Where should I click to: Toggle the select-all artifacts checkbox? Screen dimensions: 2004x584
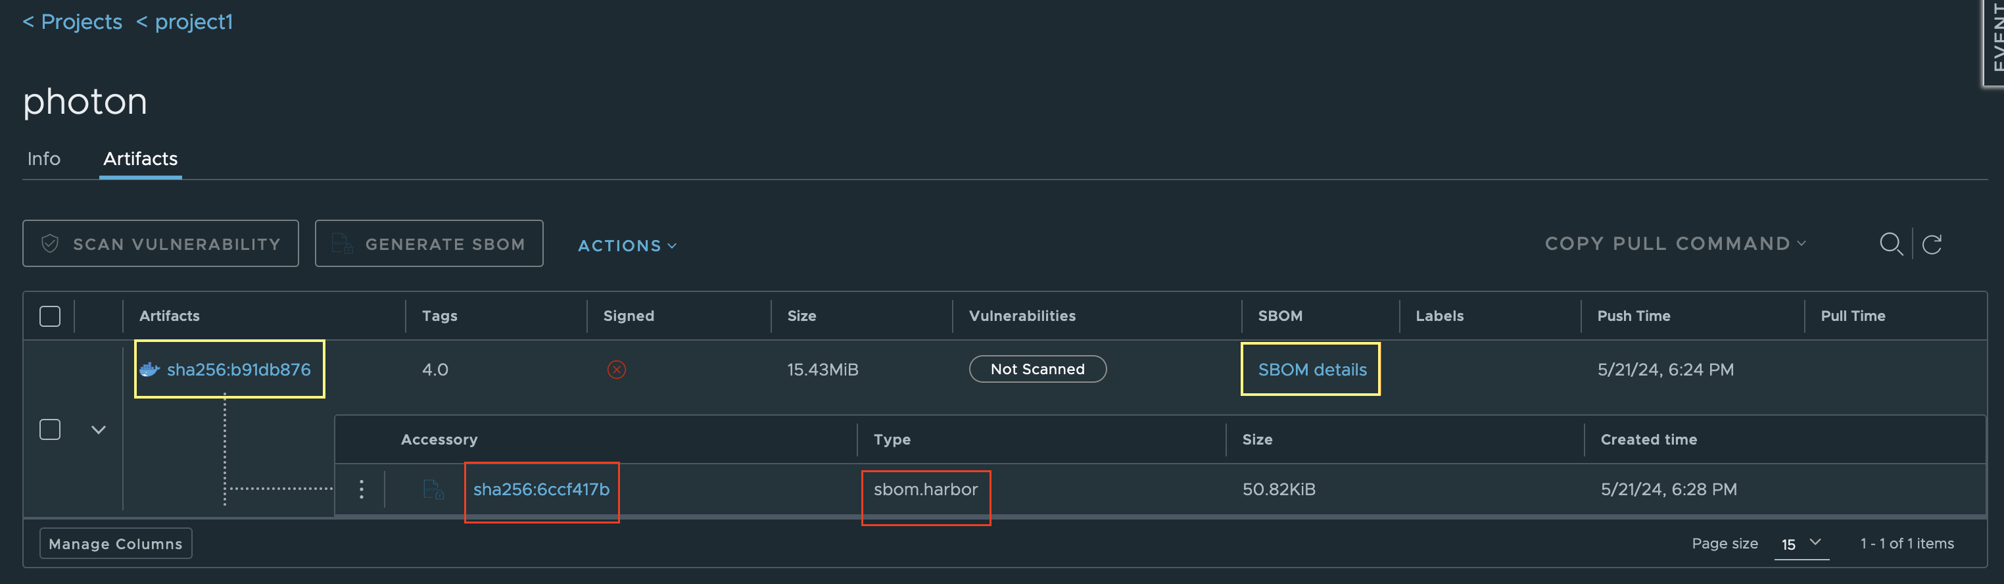(x=50, y=316)
